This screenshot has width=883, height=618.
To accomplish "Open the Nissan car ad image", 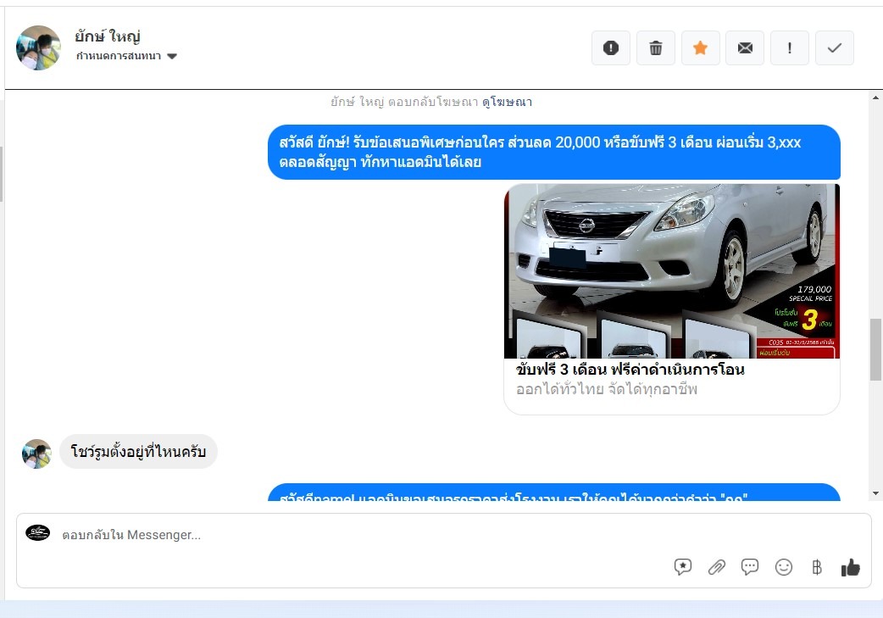I will pos(672,271).
